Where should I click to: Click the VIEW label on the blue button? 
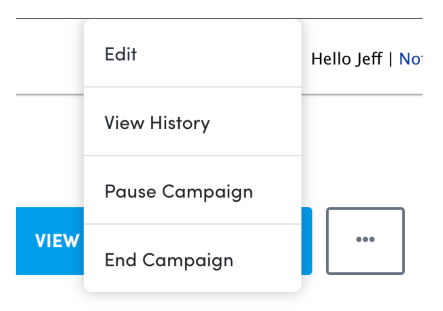coord(56,241)
